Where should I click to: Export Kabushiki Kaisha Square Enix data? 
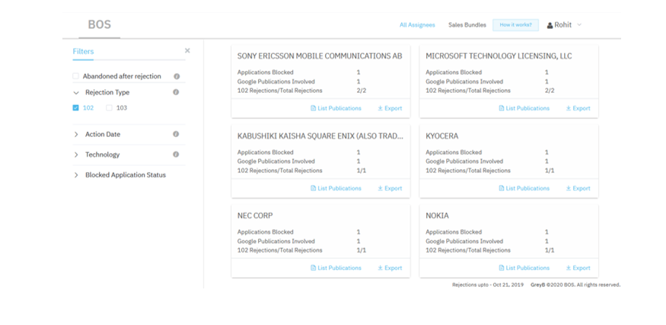[390, 188]
